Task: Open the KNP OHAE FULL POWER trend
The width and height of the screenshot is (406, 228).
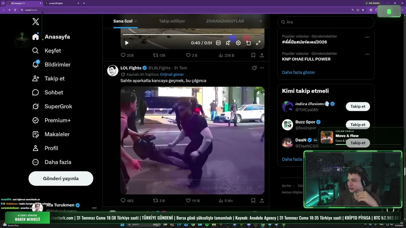Action: (306, 59)
